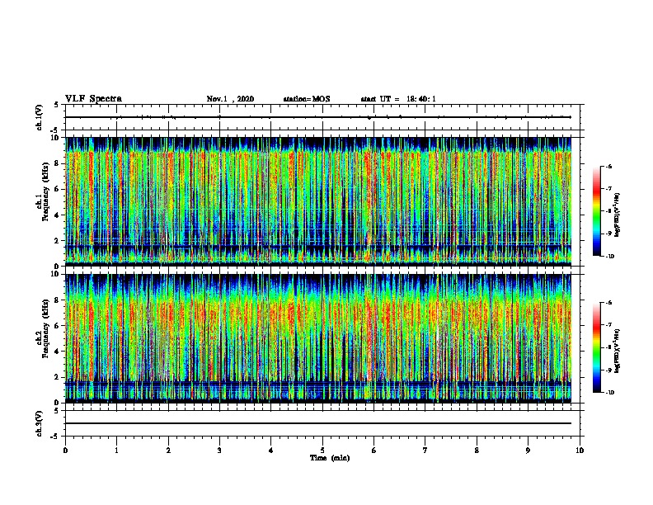This screenshot has height=505, width=653.
Task: Select the date text "Nov.1 , 2020"
Action: (x=230, y=99)
